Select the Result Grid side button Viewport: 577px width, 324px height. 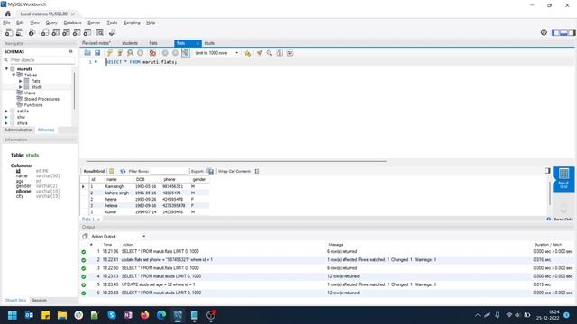[563, 179]
